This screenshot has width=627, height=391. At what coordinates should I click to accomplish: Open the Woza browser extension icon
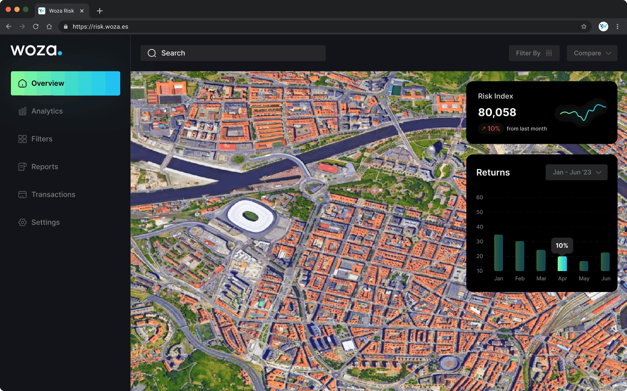tap(603, 27)
